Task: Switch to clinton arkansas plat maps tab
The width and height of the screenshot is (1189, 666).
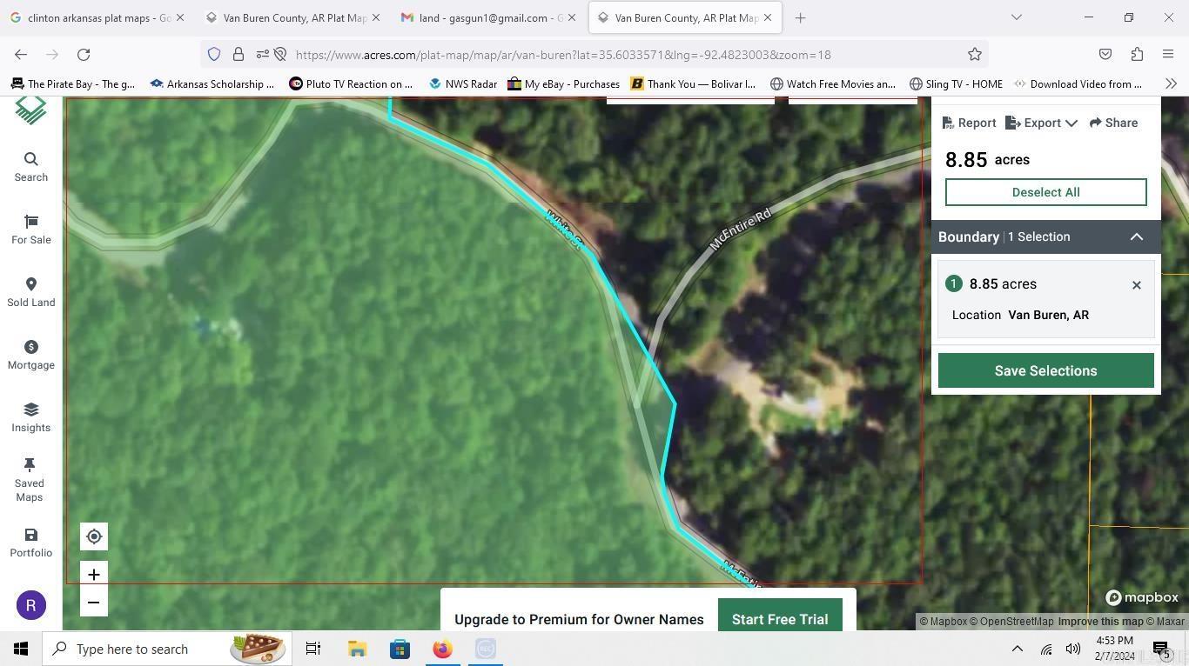Action: point(96,17)
